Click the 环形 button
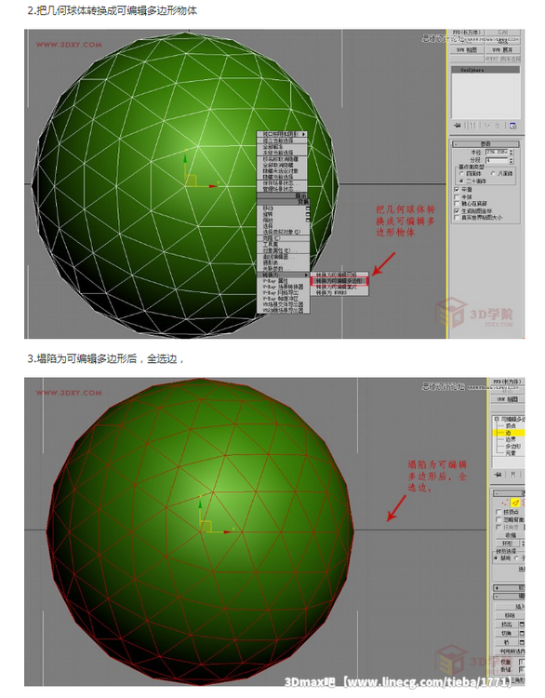The width and height of the screenshot is (545, 698). [x=507, y=544]
